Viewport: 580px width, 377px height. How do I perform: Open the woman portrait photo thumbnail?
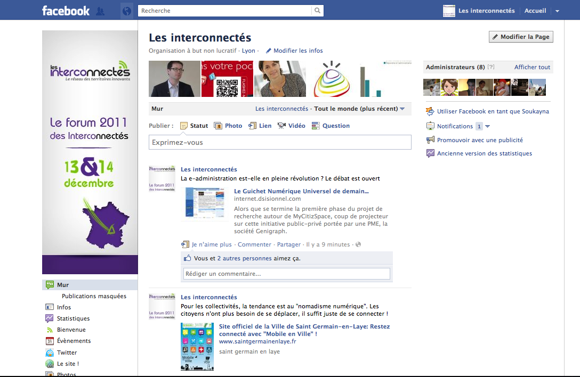pyautogui.click(x=280, y=79)
